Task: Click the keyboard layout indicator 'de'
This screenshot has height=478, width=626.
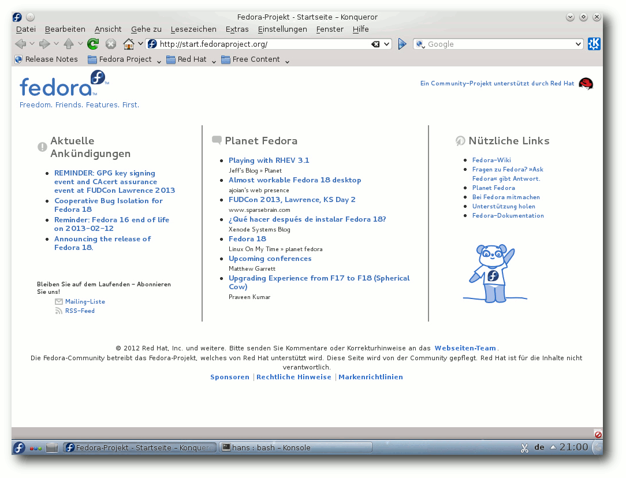Action: pyautogui.click(x=539, y=447)
